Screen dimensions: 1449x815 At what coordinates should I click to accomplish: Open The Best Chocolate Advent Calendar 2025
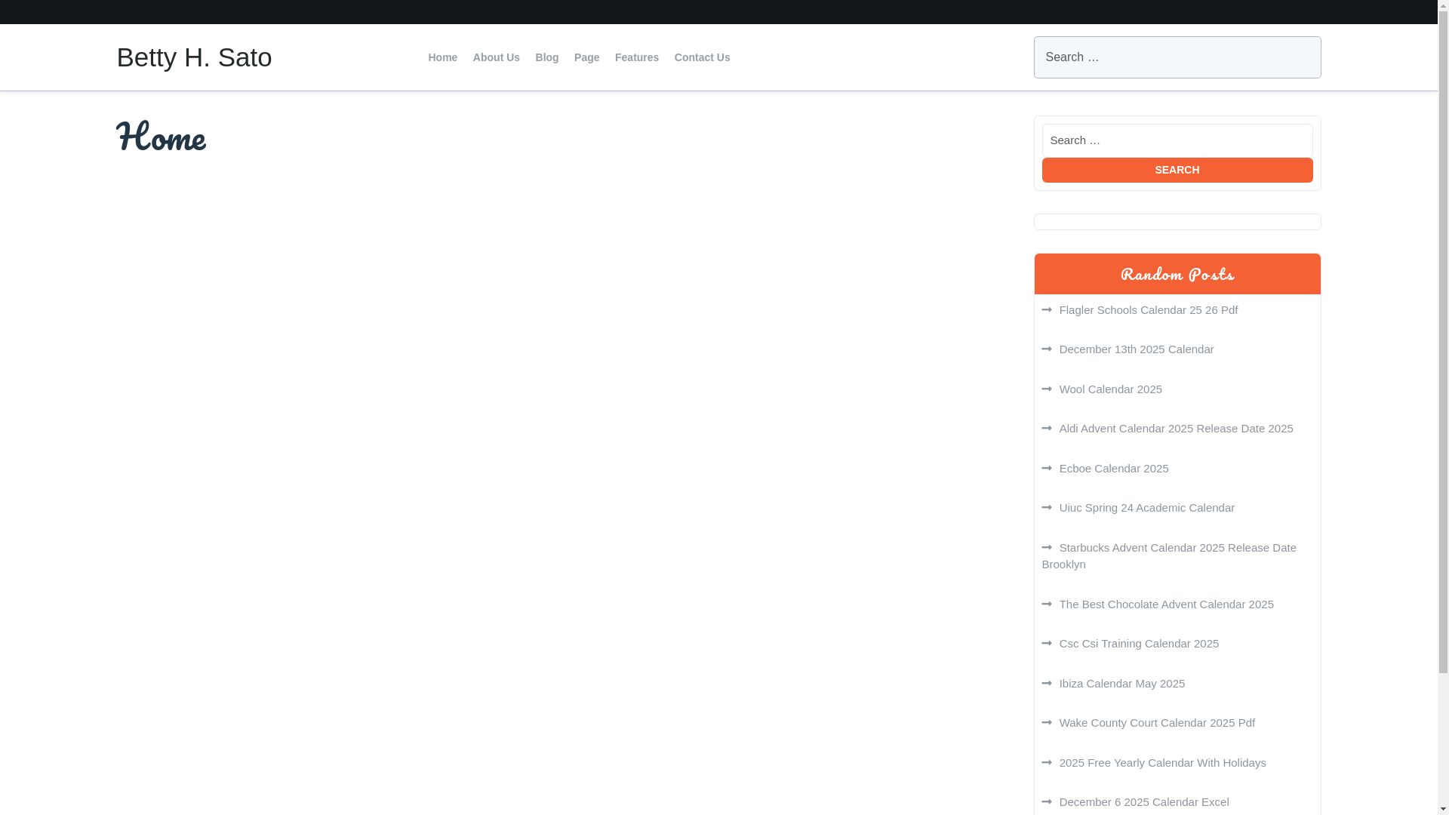coord(1166,604)
